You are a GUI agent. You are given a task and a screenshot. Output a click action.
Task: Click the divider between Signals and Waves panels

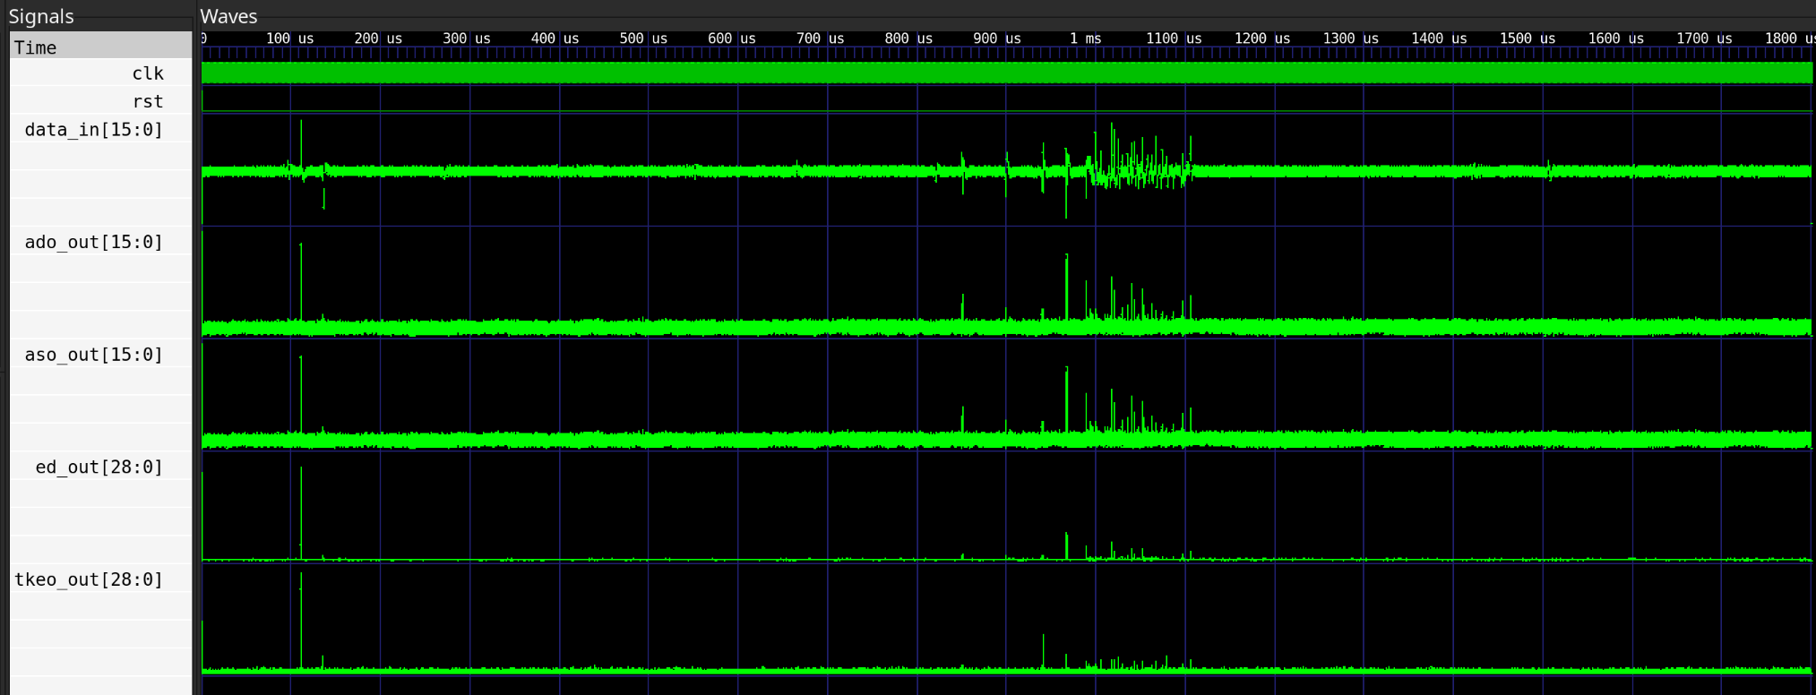pos(194,358)
